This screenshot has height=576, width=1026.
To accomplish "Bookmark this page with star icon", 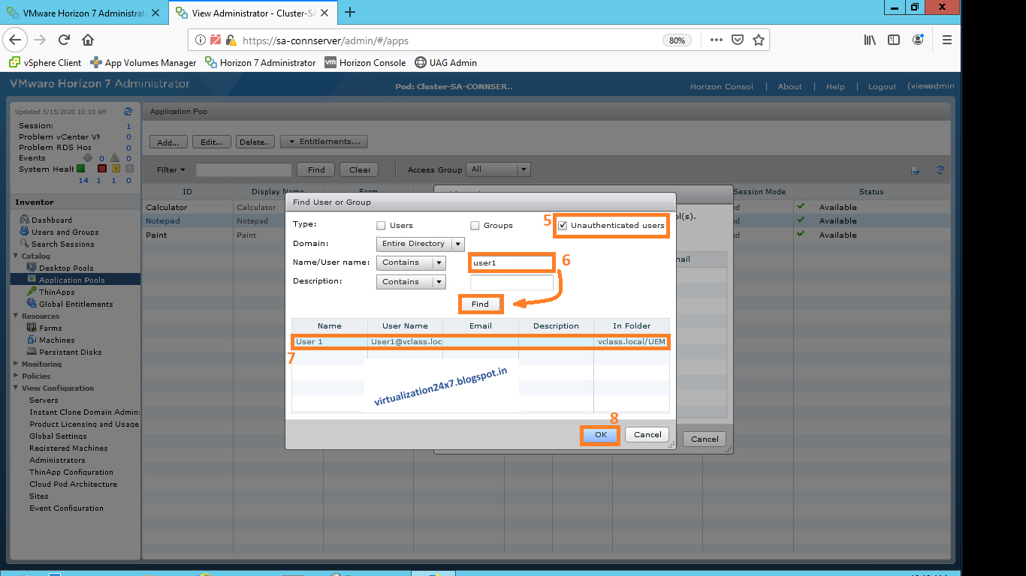I will click(758, 40).
